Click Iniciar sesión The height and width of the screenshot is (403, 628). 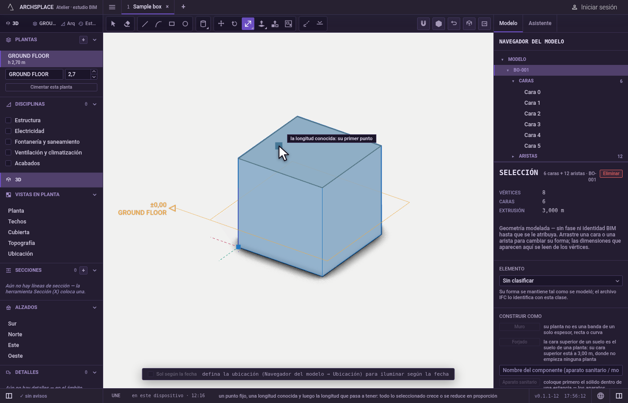click(594, 7)
